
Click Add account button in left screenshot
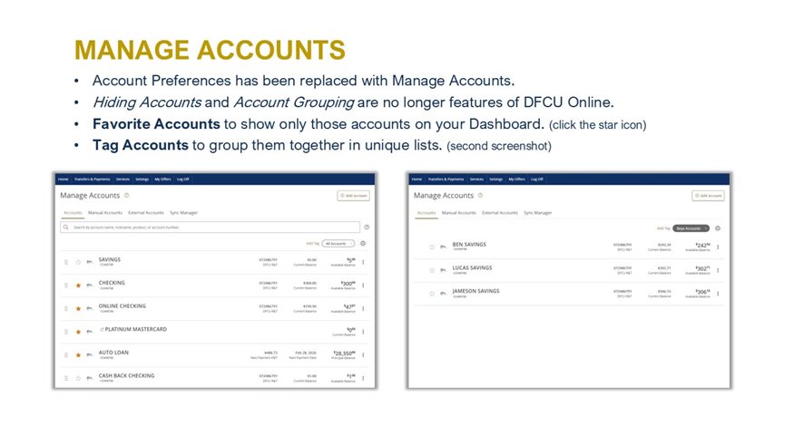tap(354, 196)
